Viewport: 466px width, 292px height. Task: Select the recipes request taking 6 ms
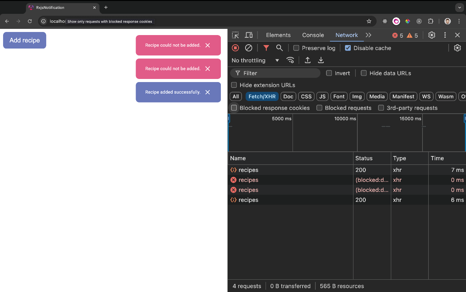(x=347, y=200)
